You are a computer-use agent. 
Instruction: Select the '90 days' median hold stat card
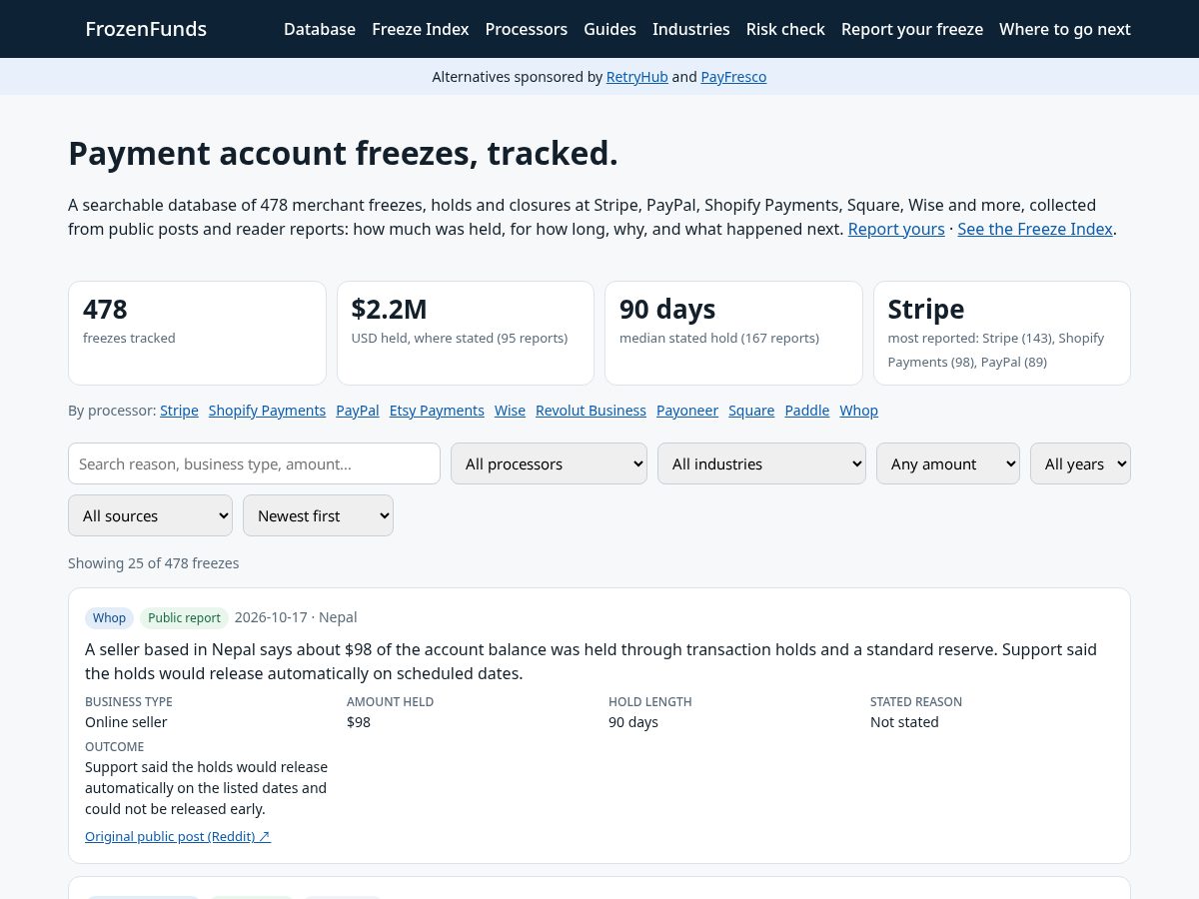pyautogui.click(x=733, y=333)
